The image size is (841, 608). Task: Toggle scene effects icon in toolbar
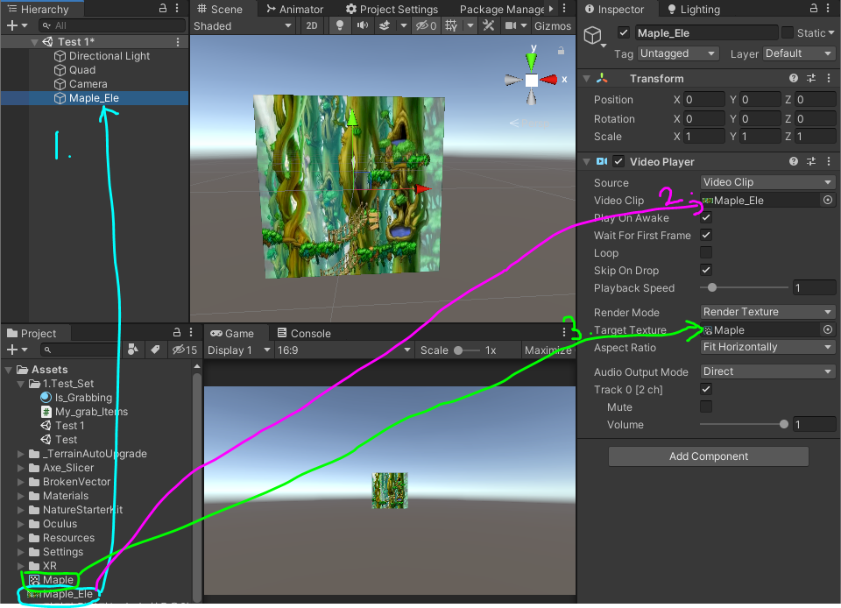click(x=385, y=25)
